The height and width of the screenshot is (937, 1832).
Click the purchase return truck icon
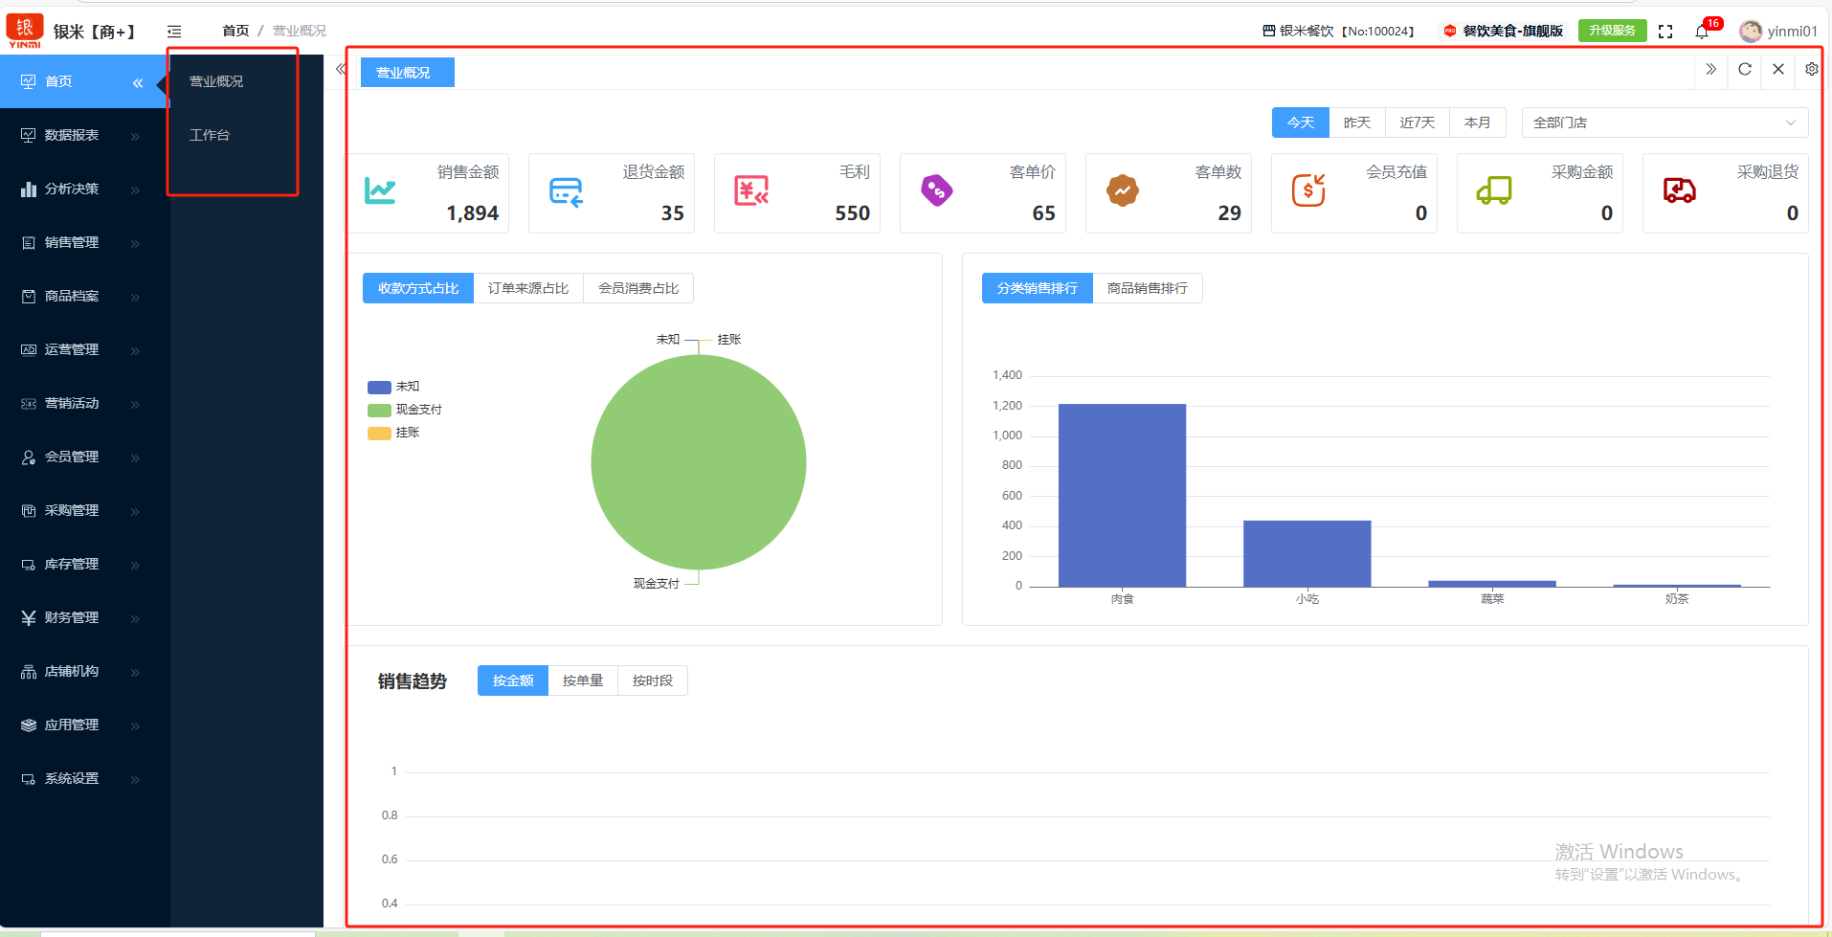pyautogui.click(x=1679, y=191)
